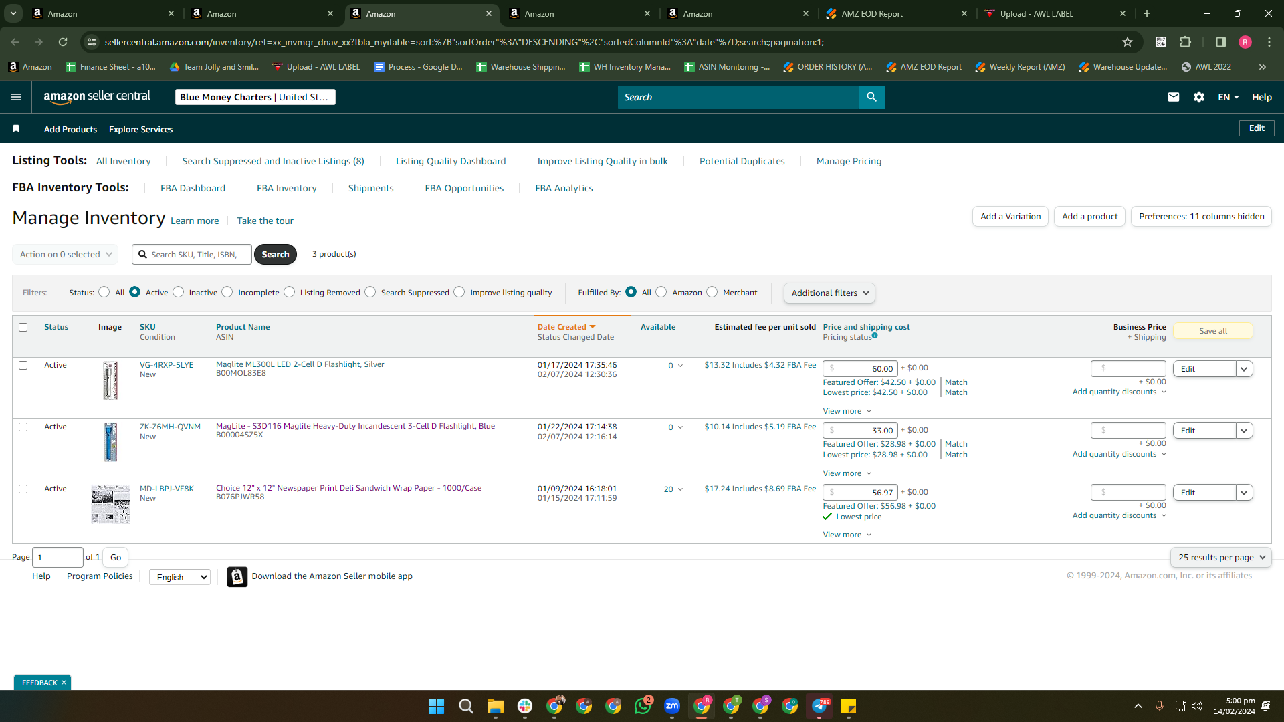Viewport: 1284px width, 722px height.
Task: Click the Search SKU, Title, ISBN field
Action: click(x=192, y=254)
